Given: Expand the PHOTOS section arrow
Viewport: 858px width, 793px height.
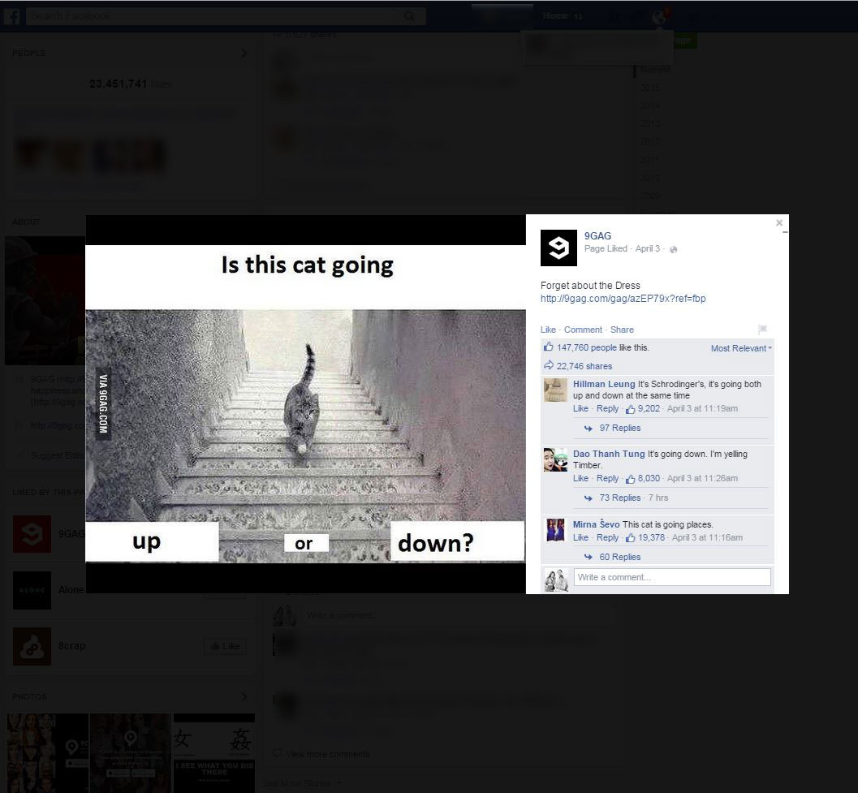Looking at the screenshot, I should pos(244,696).
